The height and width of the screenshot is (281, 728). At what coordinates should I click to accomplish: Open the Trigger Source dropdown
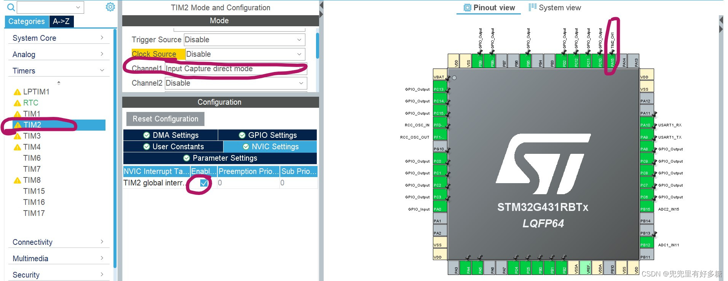point(244,40)
